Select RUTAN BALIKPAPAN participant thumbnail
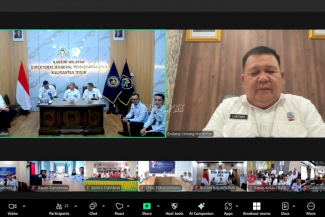 pos(219,176)
